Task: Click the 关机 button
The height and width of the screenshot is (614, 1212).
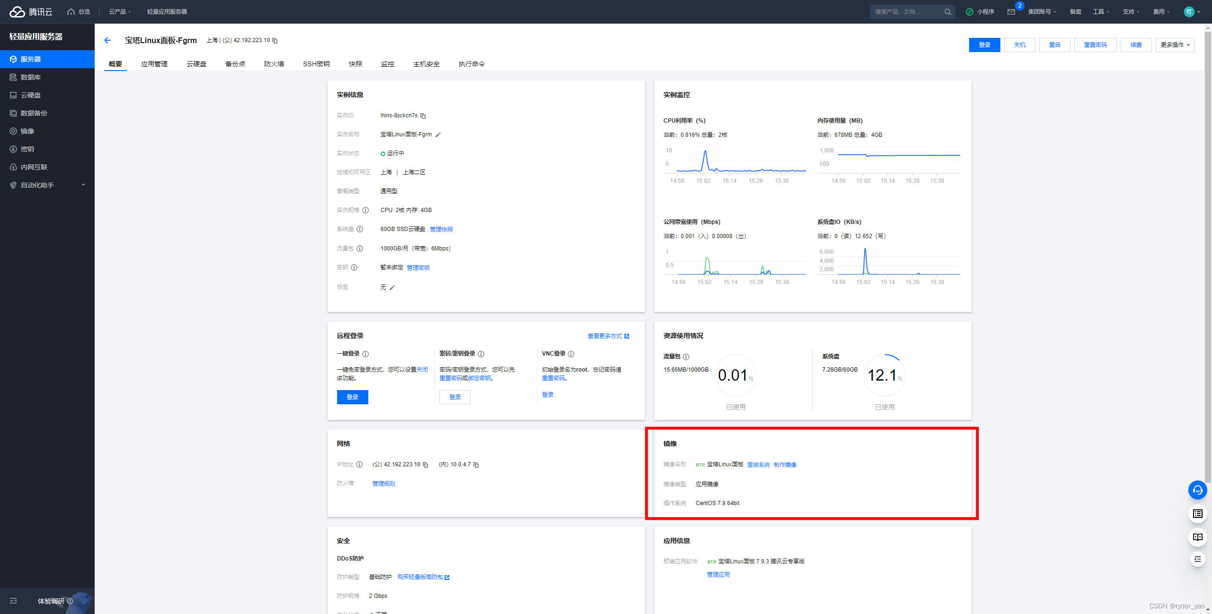Action: (x=1020, y=45)
